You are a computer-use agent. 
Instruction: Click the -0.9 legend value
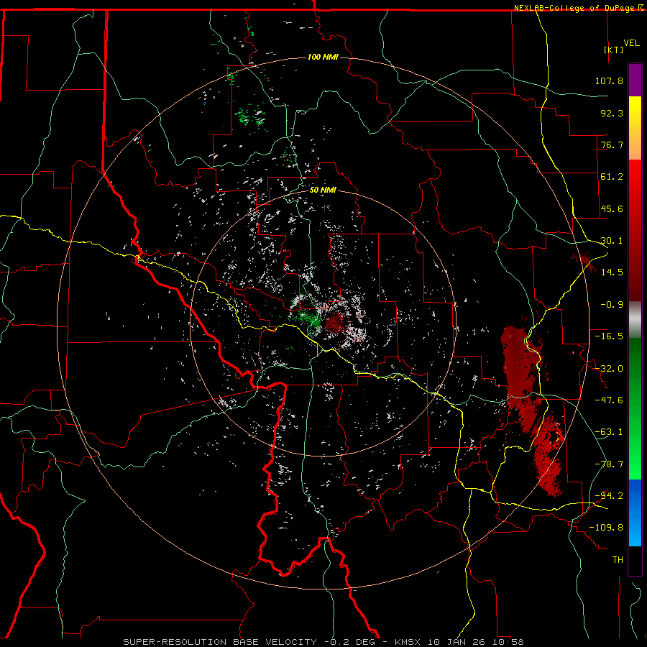612,304
